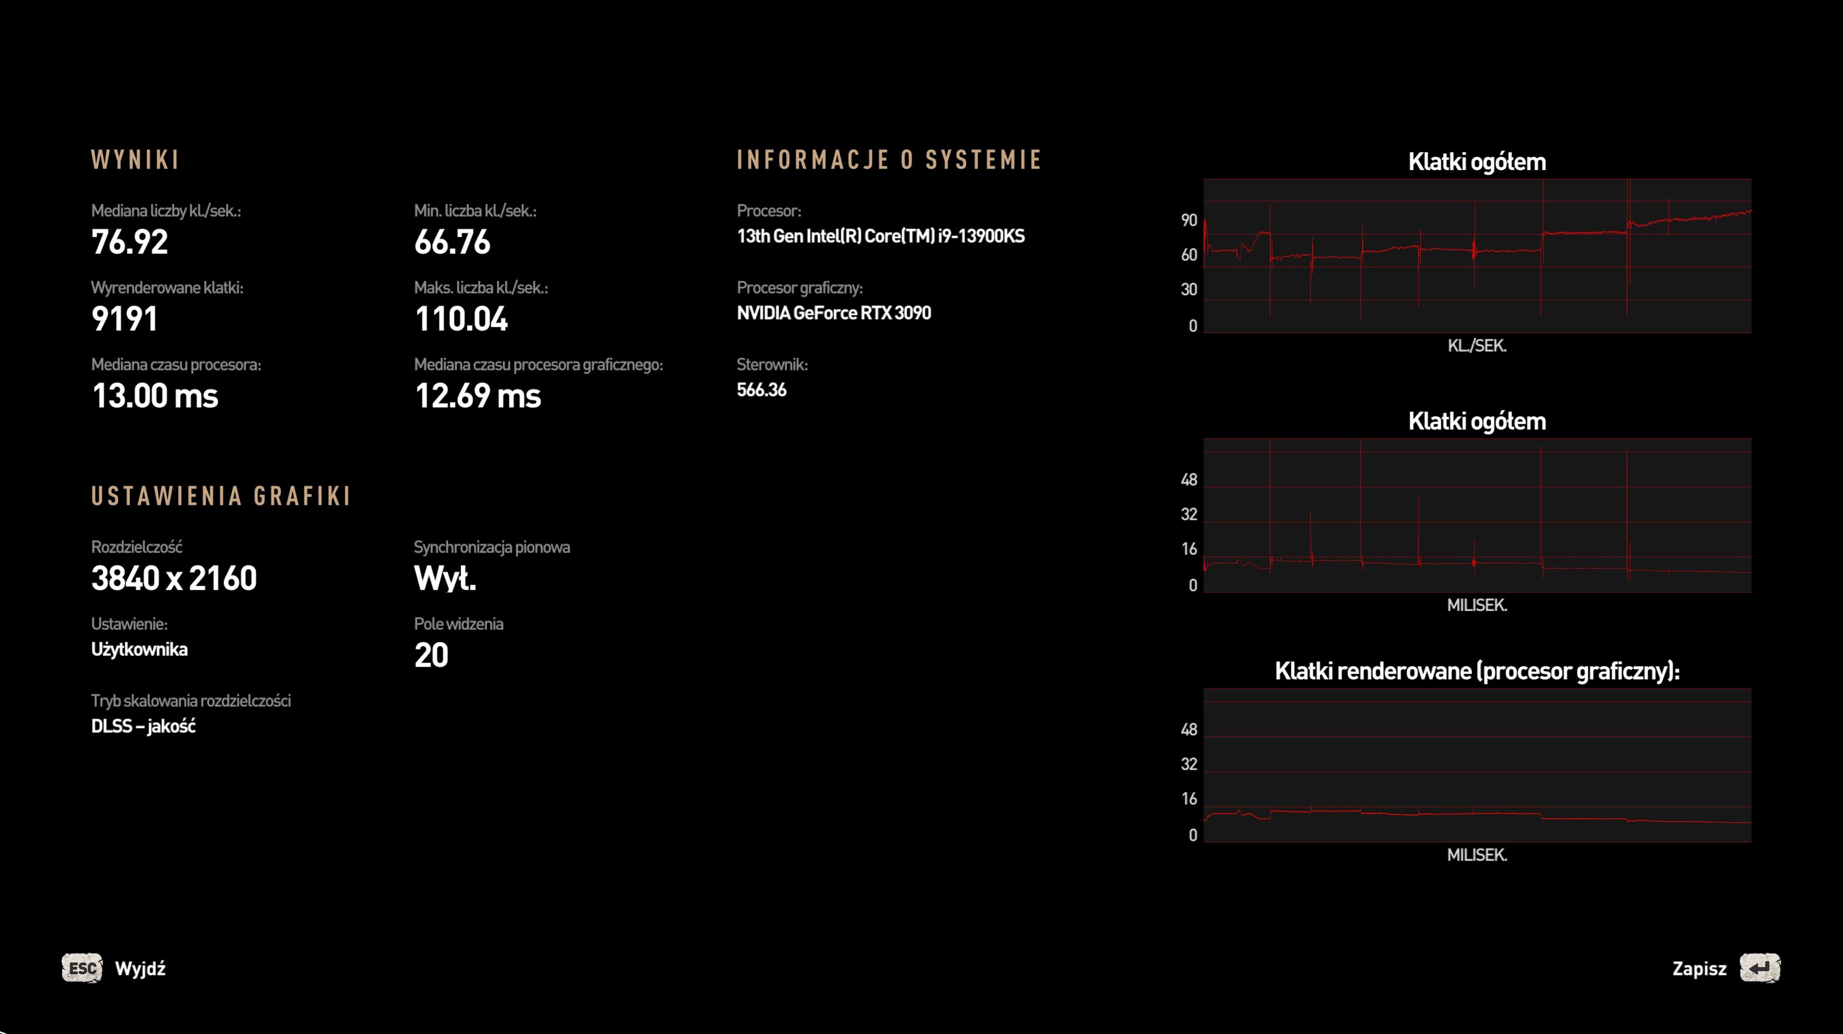Click the Enter key icon beside Zapisz
This screenshot has height=1034, width=1843.
tap(1759, 968)
